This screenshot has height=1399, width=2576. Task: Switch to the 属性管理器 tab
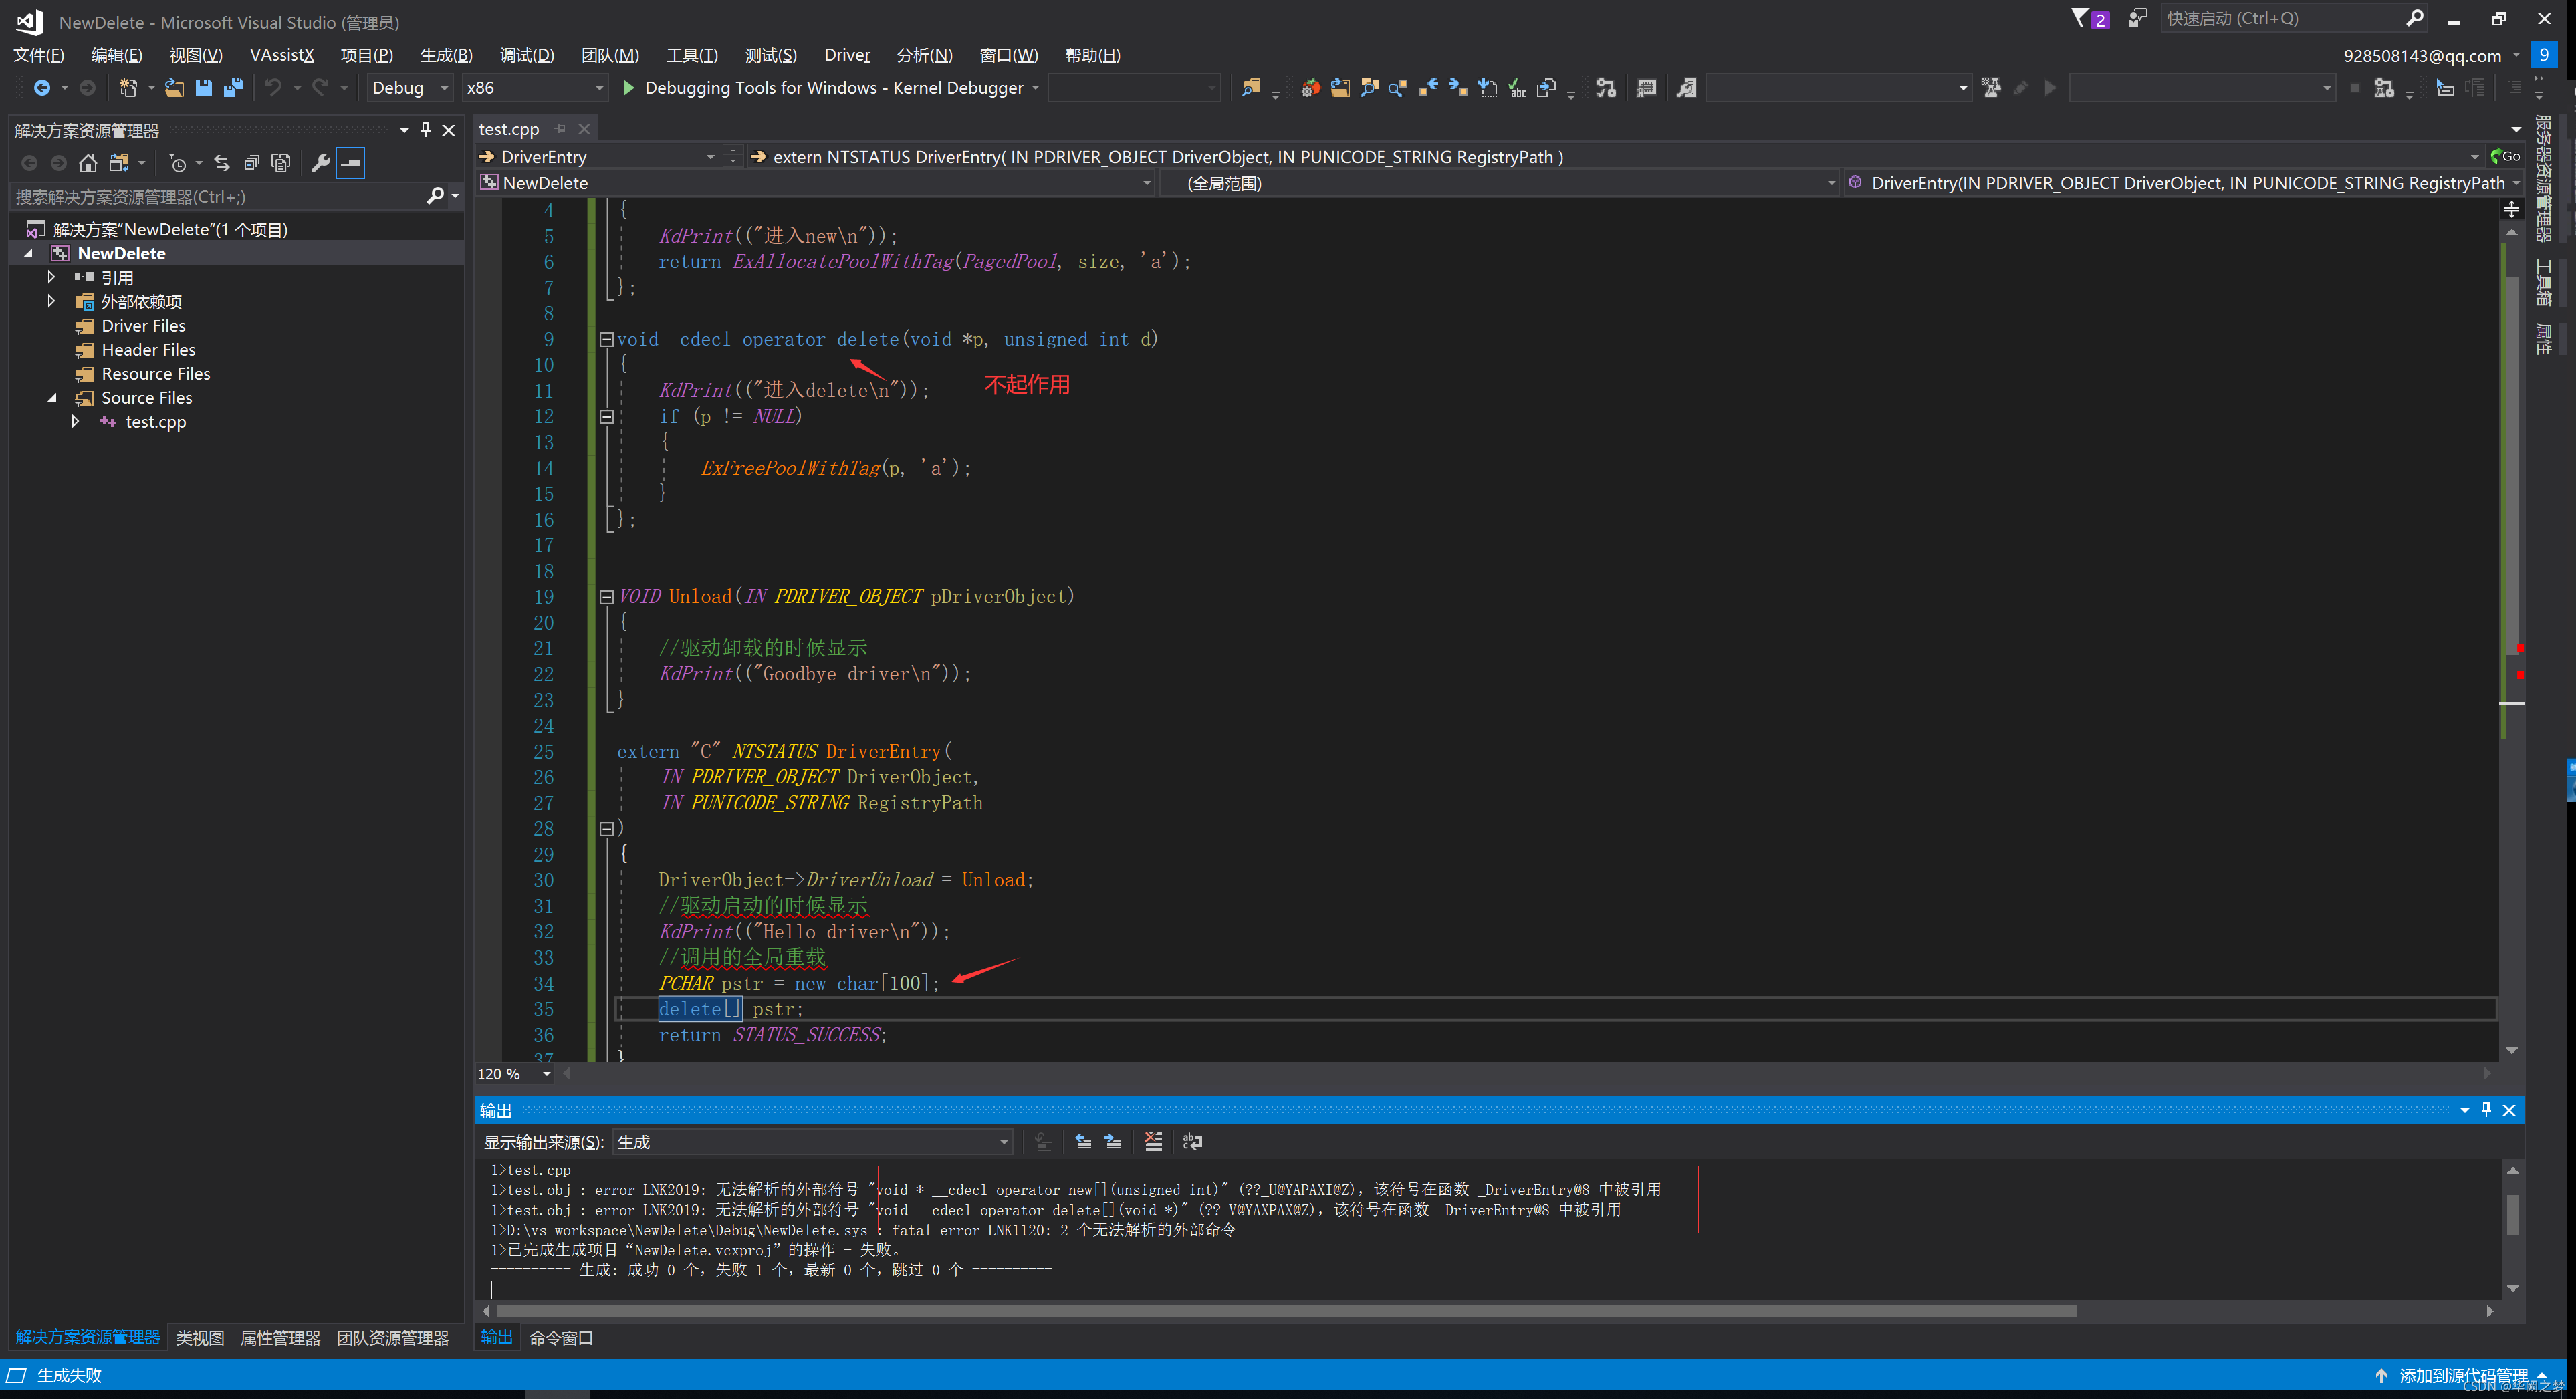pos(280,1338)
